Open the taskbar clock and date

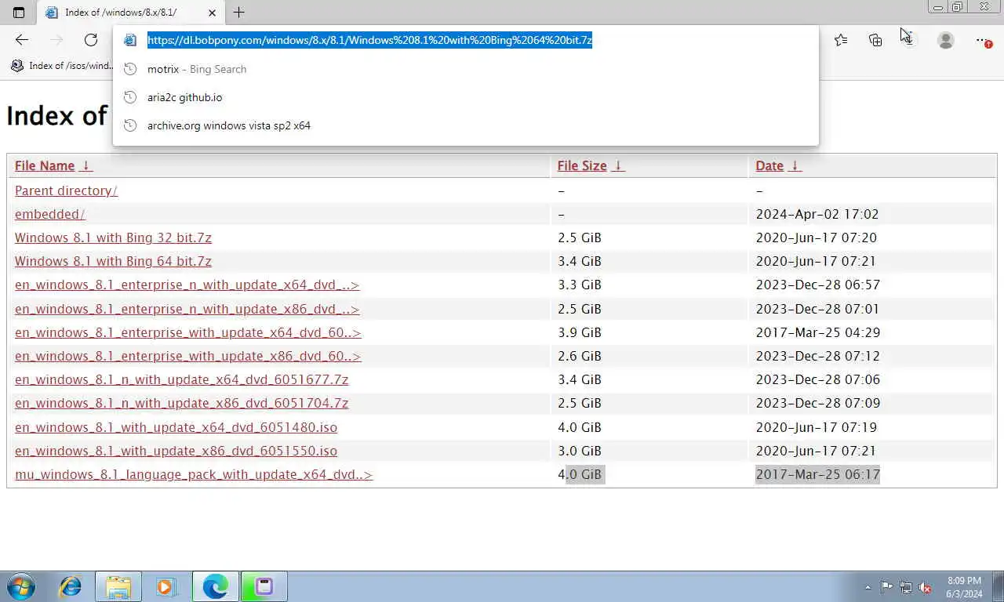[x=964, y=587]
